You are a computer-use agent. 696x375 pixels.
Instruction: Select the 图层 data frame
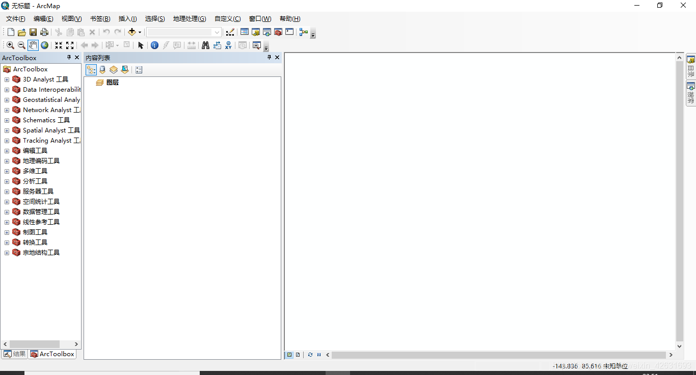point(107,83)
